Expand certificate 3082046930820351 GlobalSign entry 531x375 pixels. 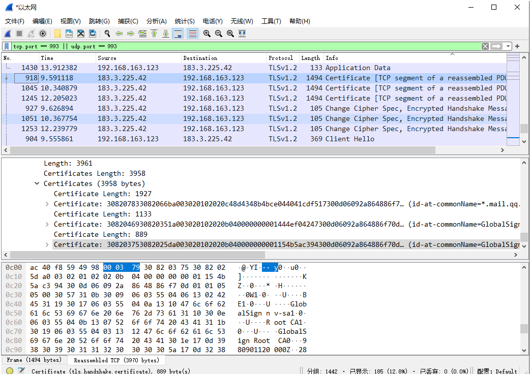47,224
